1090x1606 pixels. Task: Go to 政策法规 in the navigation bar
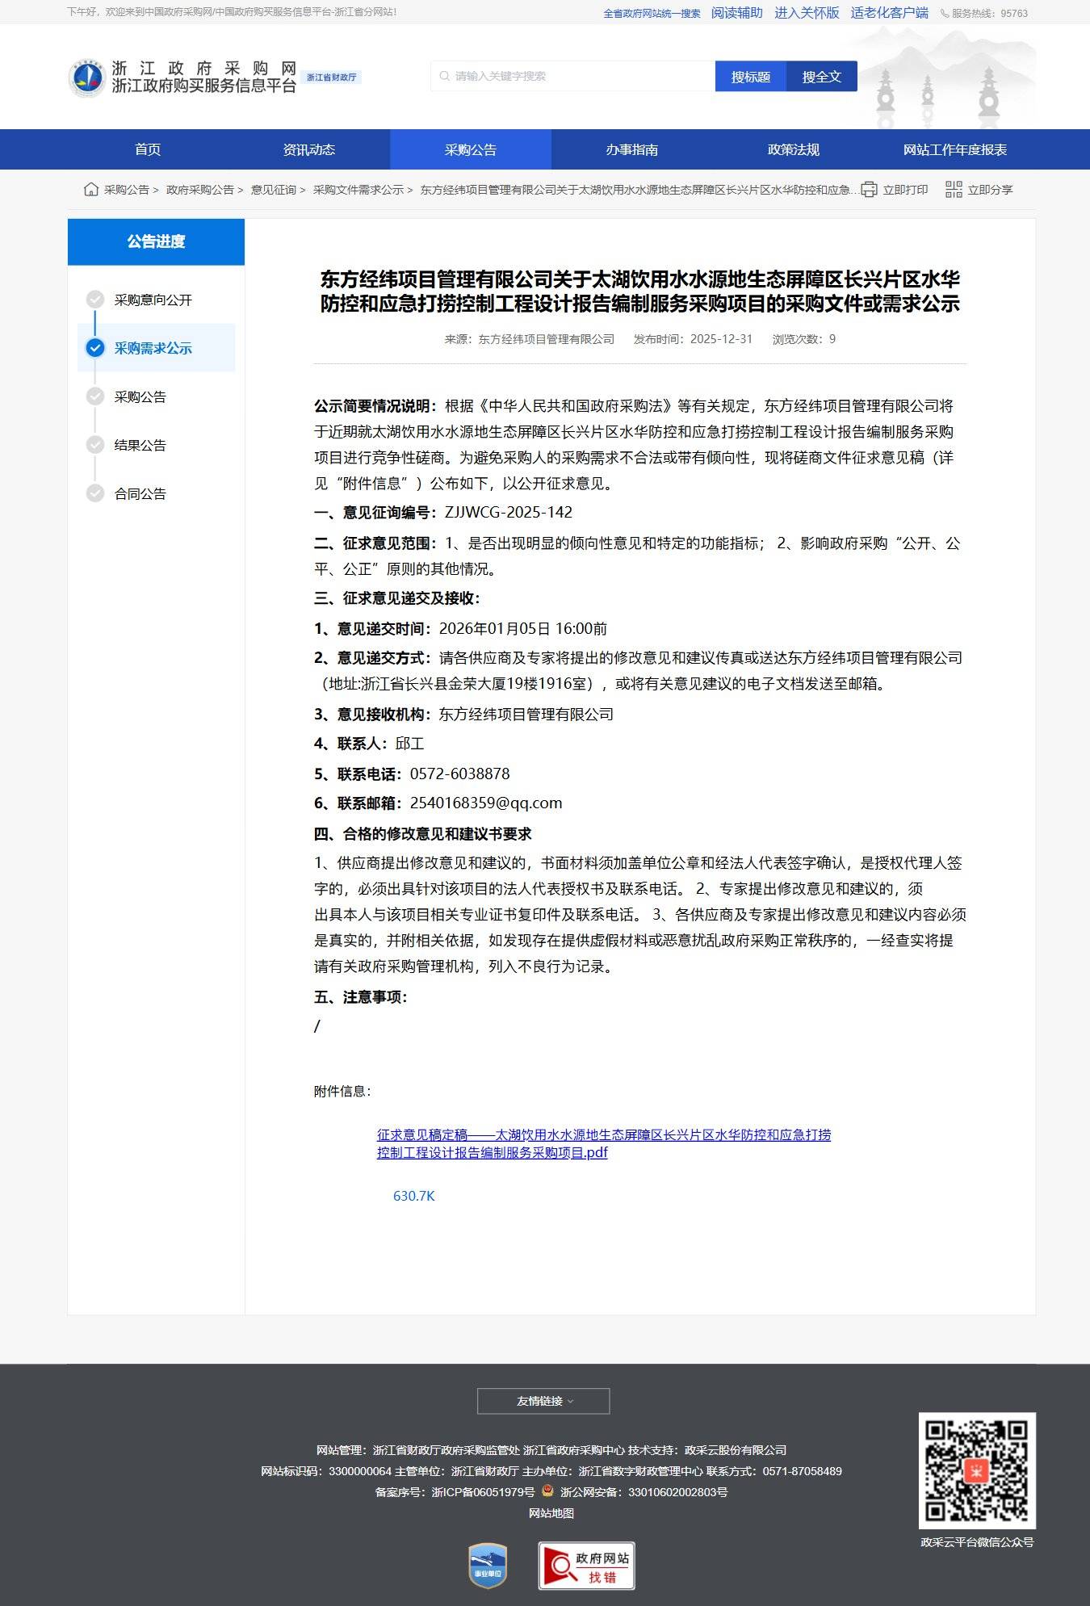[793, 149]
